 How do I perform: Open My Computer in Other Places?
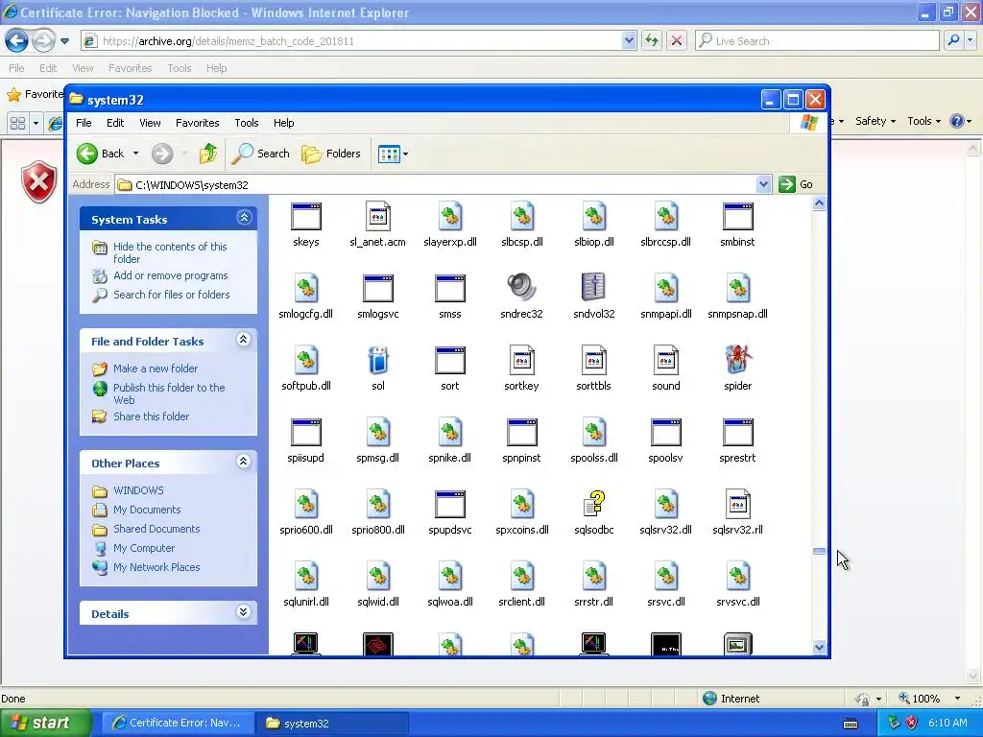tap(144, 548)
